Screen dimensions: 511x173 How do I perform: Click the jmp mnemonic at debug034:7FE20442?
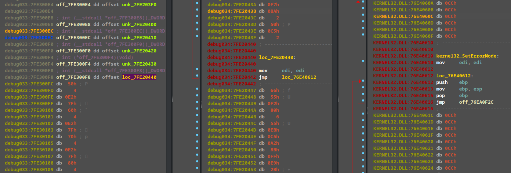(263, 77)
